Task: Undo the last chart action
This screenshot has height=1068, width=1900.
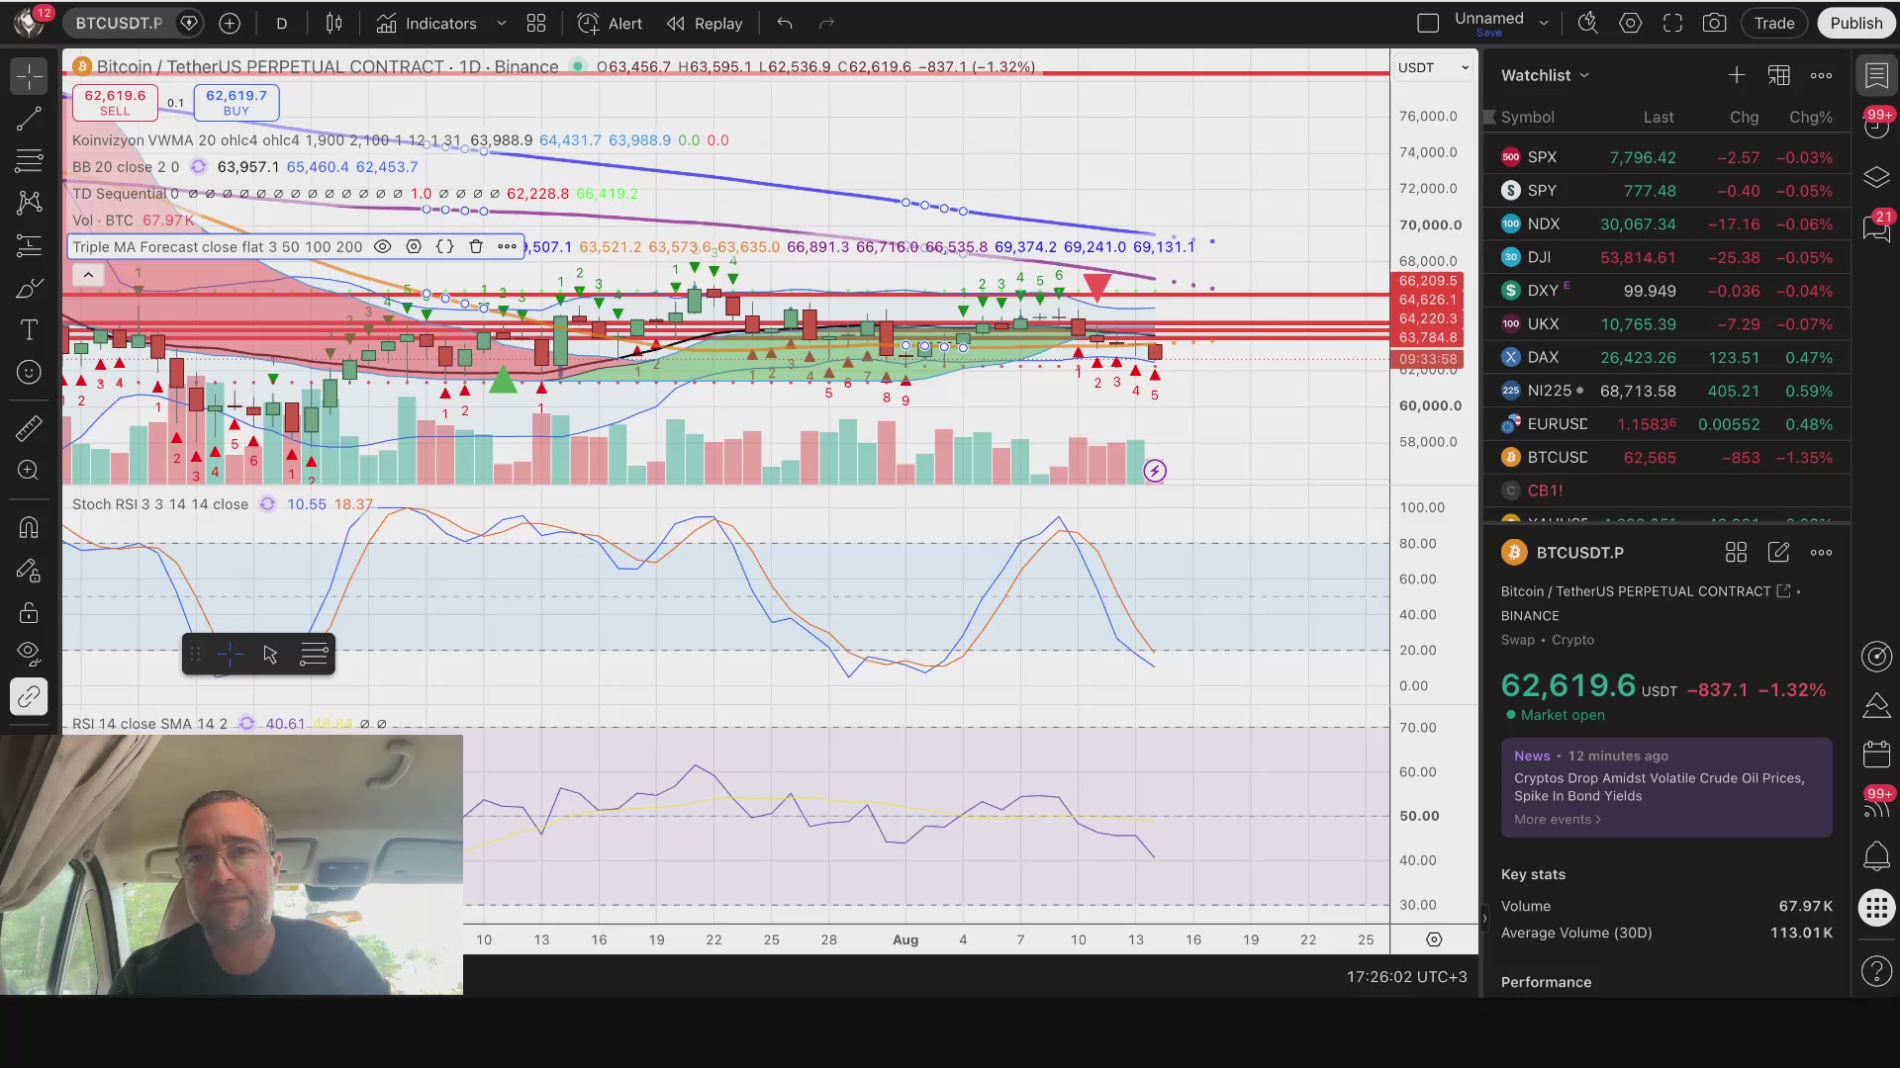Action: pos(785,24)
